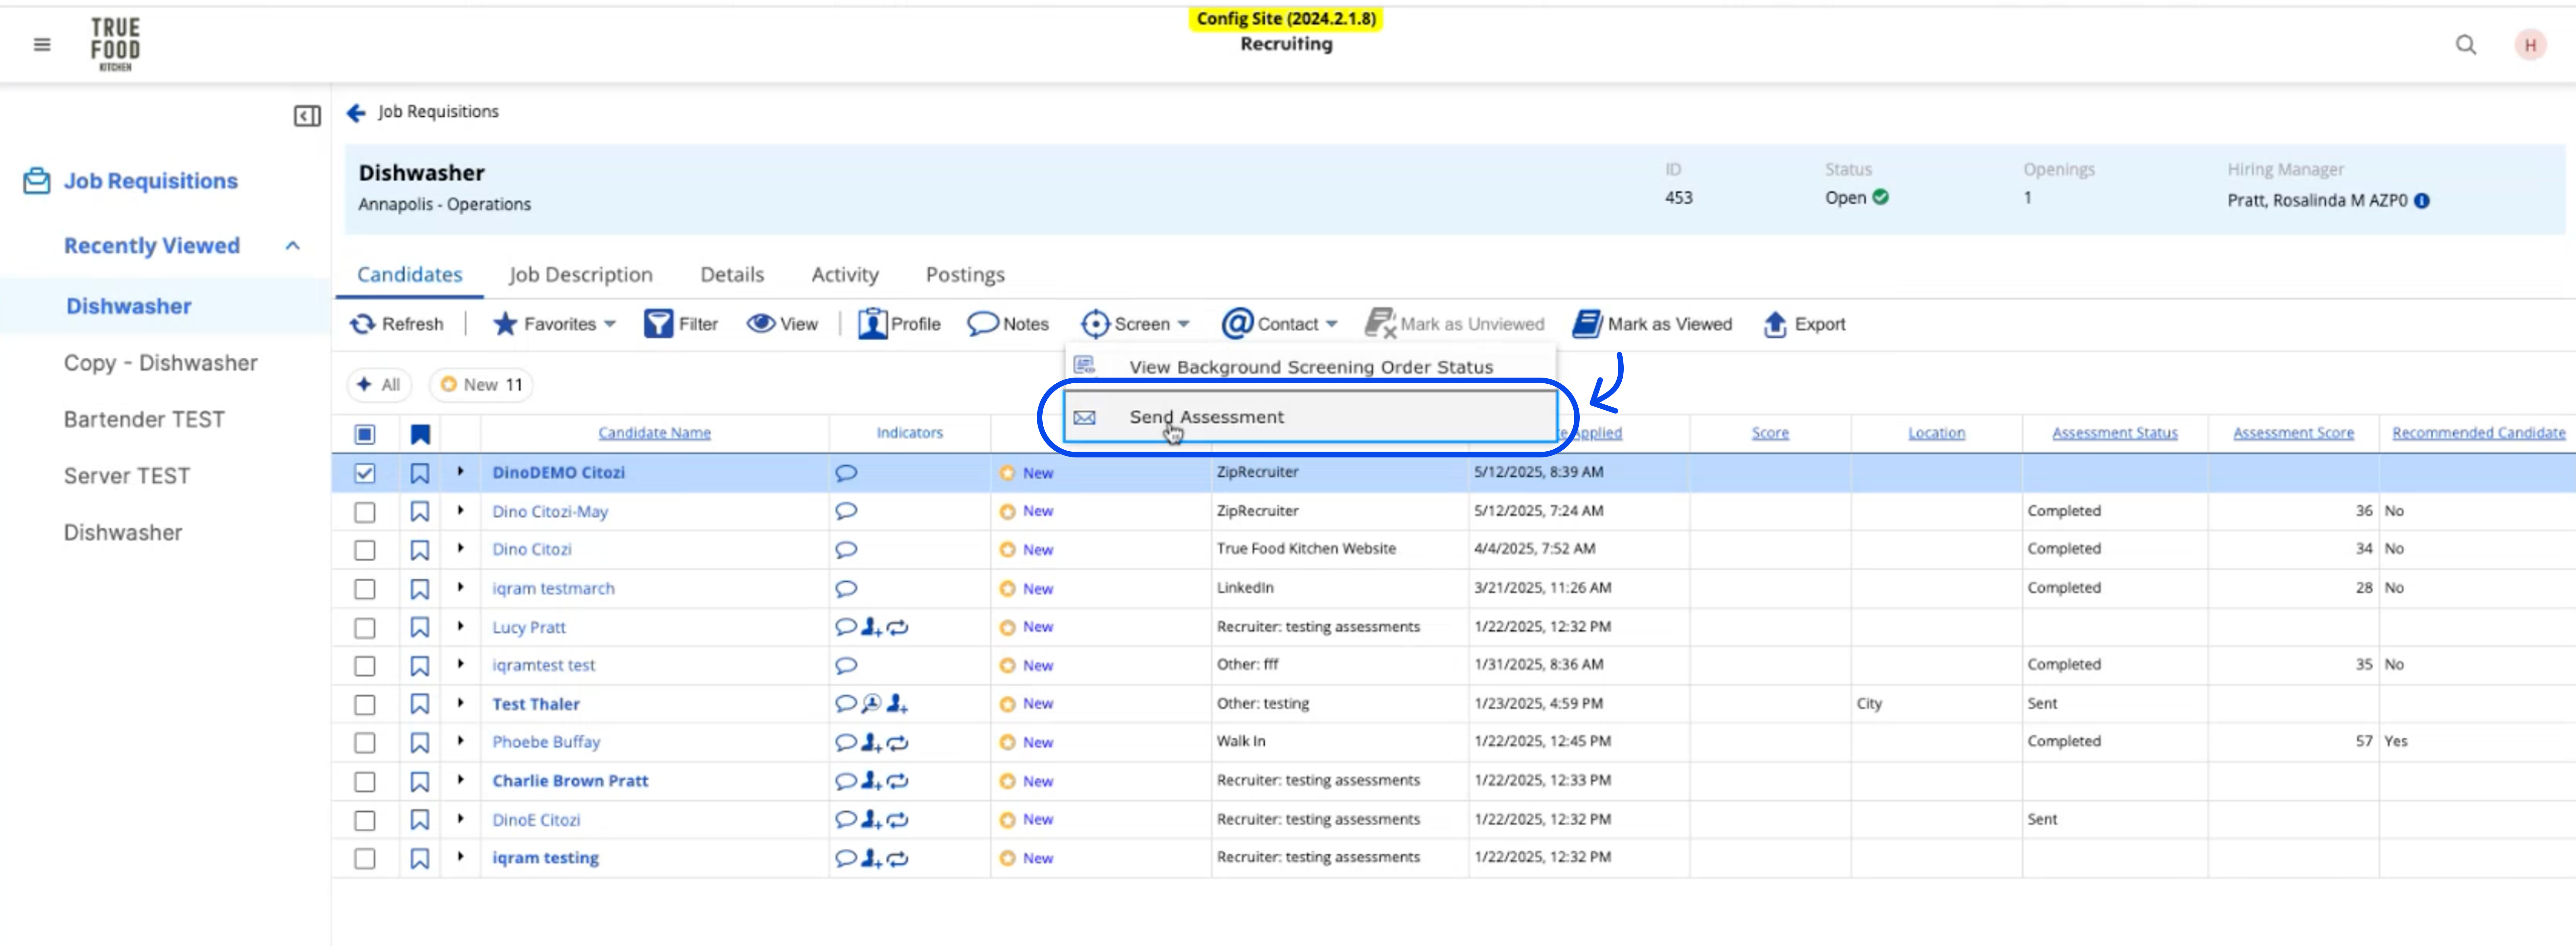Image resolution: width=2576 pixels, height=946 pixels.
Task: Open candidate Test Thaler
Action: click(x=536, y=704)
